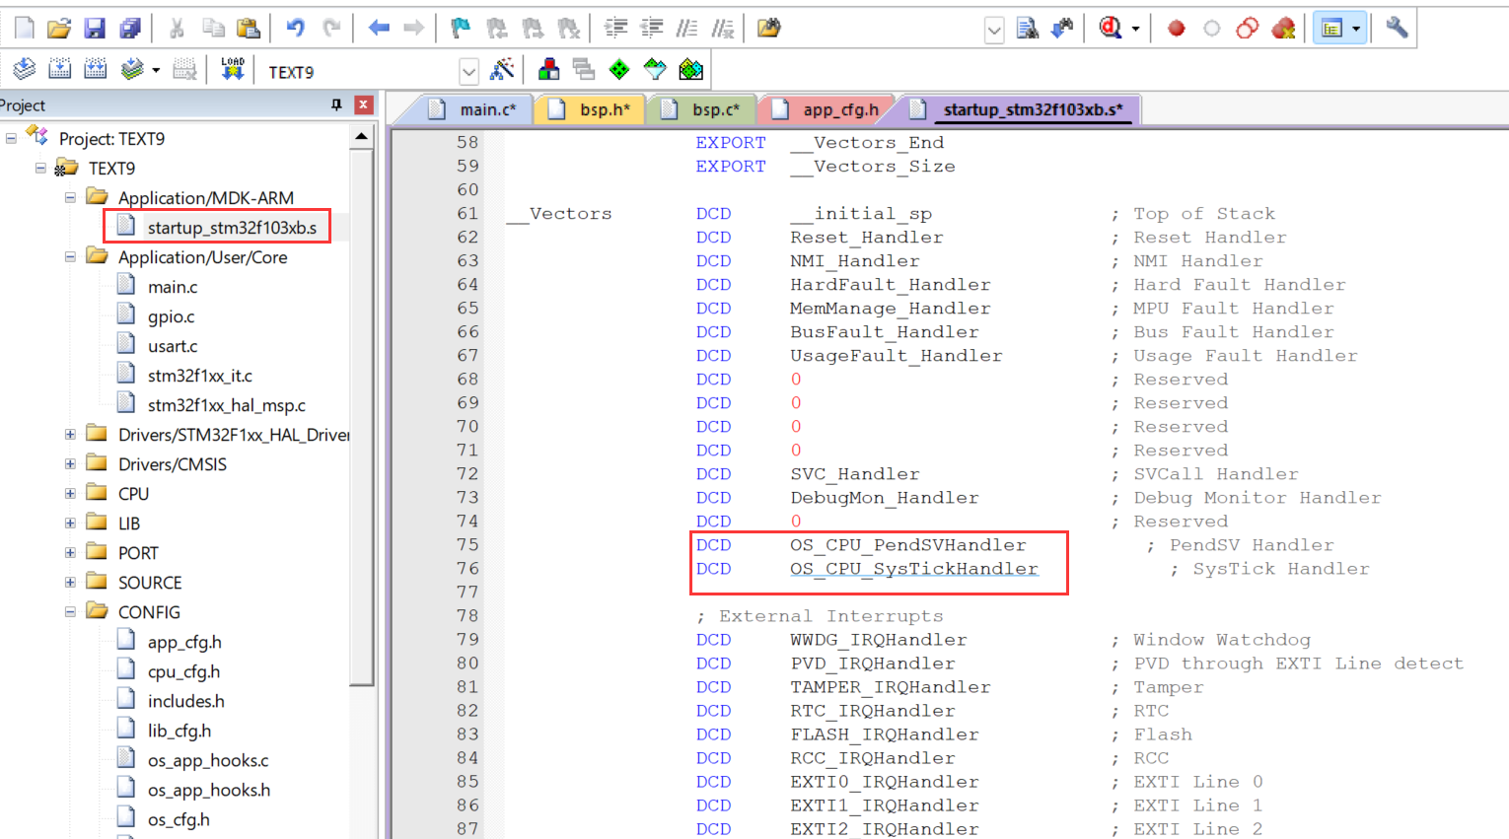Viewport: 1509px width, 839px height.
Task: Comment out the selection
Action: tap(687, 28)
